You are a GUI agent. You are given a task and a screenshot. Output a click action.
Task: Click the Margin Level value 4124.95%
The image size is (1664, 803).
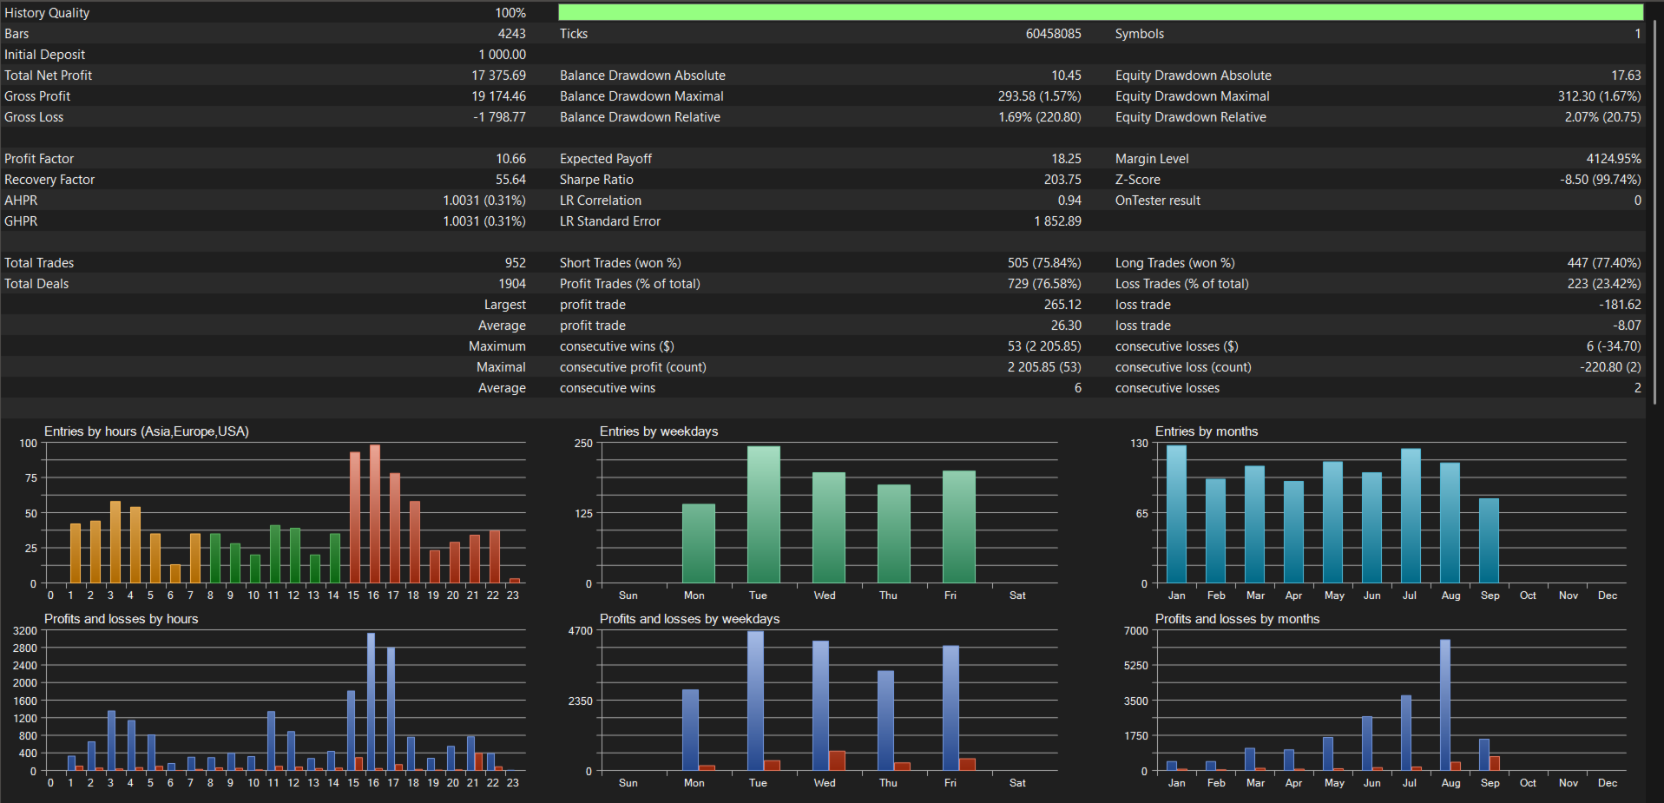1614,159
